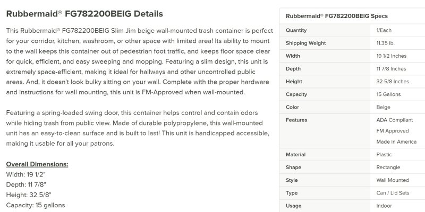Screen dimensions: 425x212
Task: Click the "Rubbermaid FG782200BEIG Details" heading
Action: pos(84,13)
